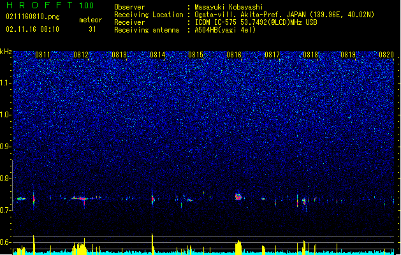Click the kHz axis label

pos(6,52)
